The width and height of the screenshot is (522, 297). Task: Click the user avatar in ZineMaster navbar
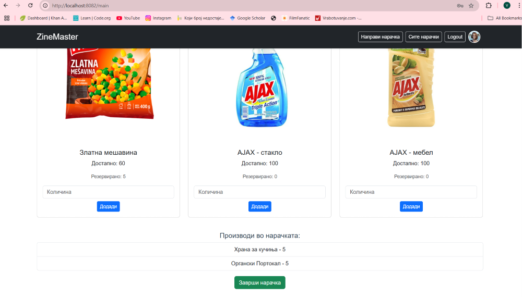[x=474, y=36]
